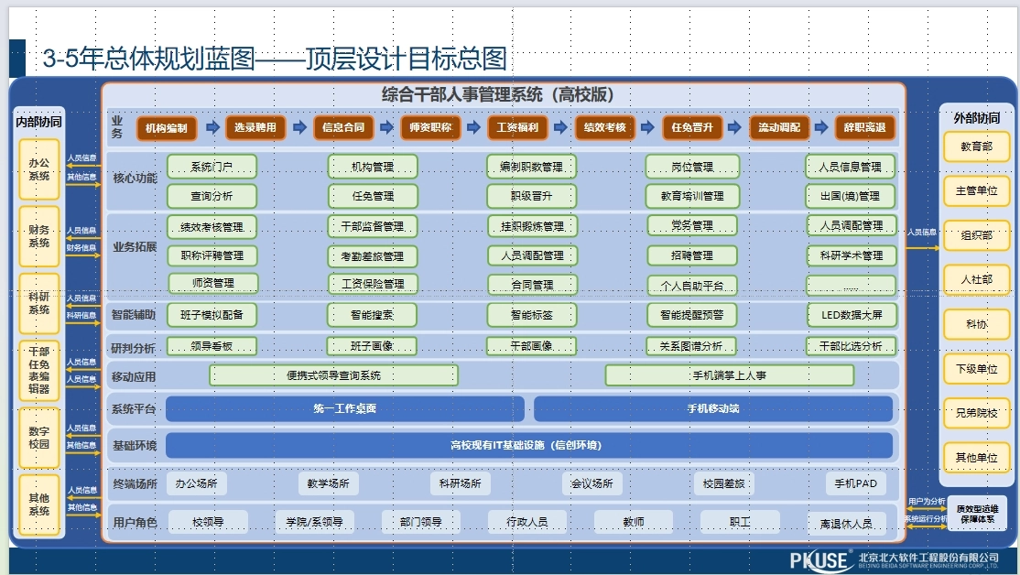Screen dimensions: 1020x575
Task: Click the 机构编制 business step box
Action: coord(166,127)
